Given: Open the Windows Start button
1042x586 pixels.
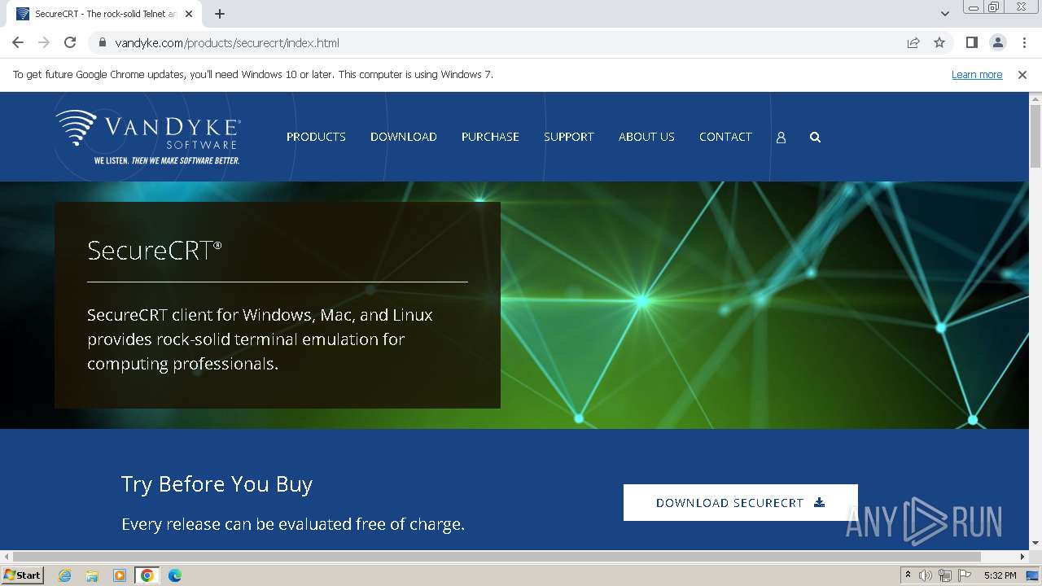Looking at the screenshot, I should tap(23, 575).
